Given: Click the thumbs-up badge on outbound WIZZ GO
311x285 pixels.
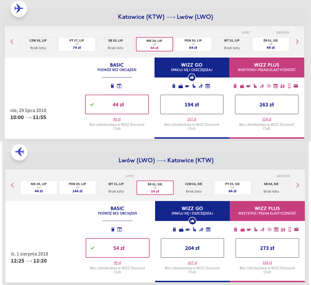Looking at the screenshot, I should 192,77.
